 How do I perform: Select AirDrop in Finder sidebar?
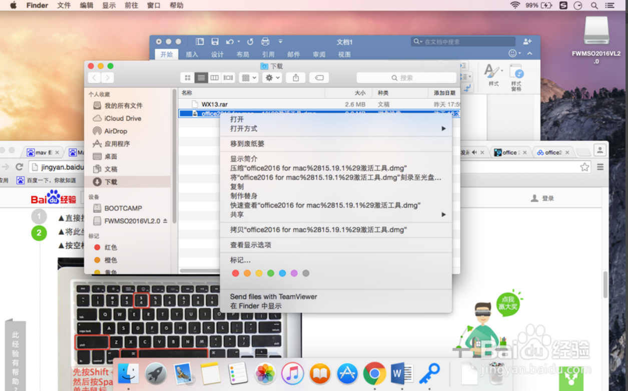(116, 131)
